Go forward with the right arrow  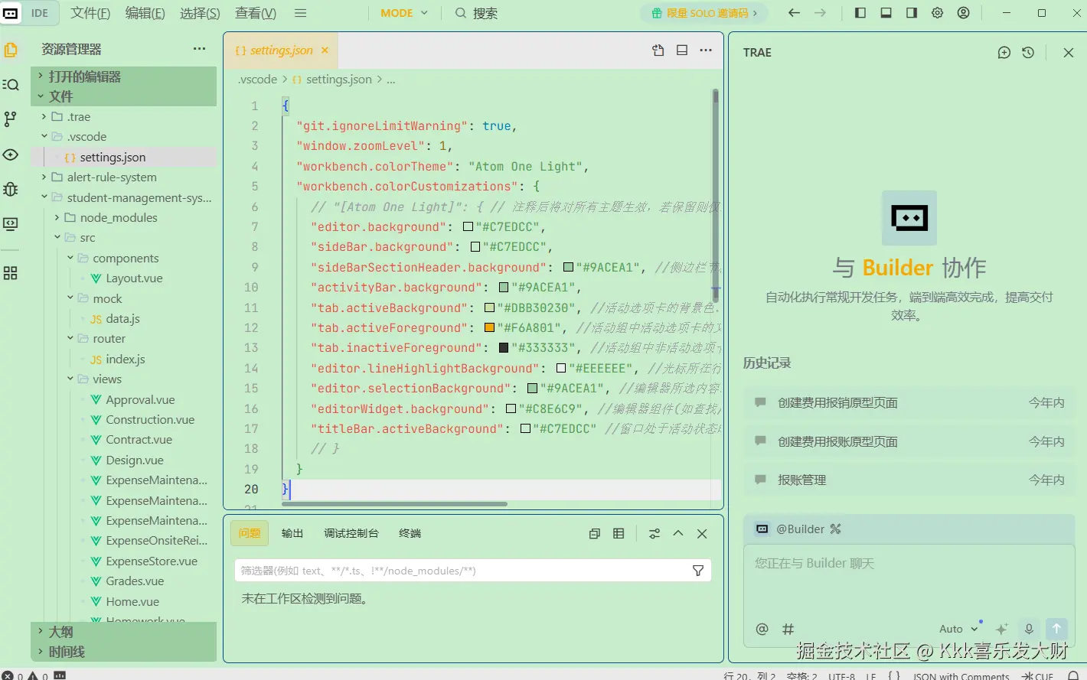coord(820,13)
